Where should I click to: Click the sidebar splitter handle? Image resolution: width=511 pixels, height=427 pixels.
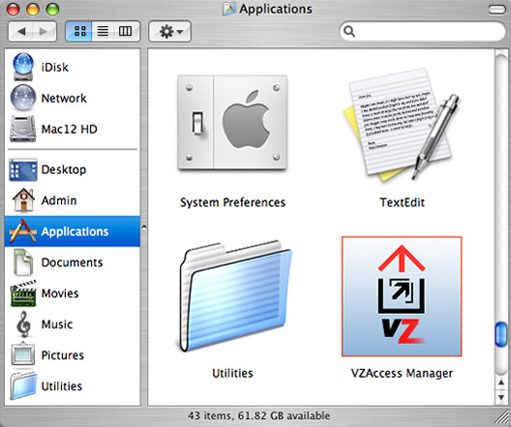click(143, 227)
